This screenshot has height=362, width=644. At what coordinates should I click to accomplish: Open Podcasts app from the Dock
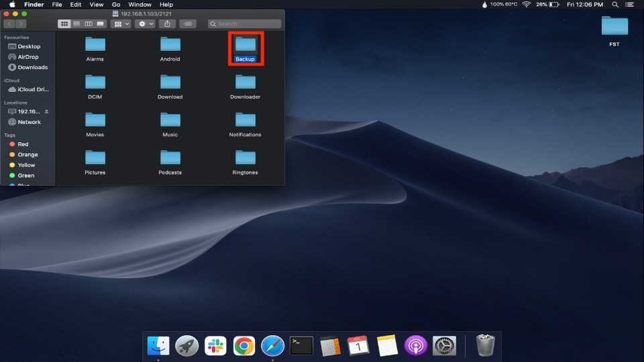[416, 346]
